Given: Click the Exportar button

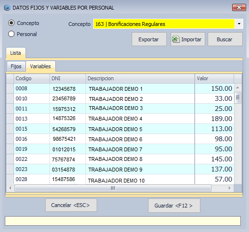Looking at the screenshot, I should [x=149, y=39].
